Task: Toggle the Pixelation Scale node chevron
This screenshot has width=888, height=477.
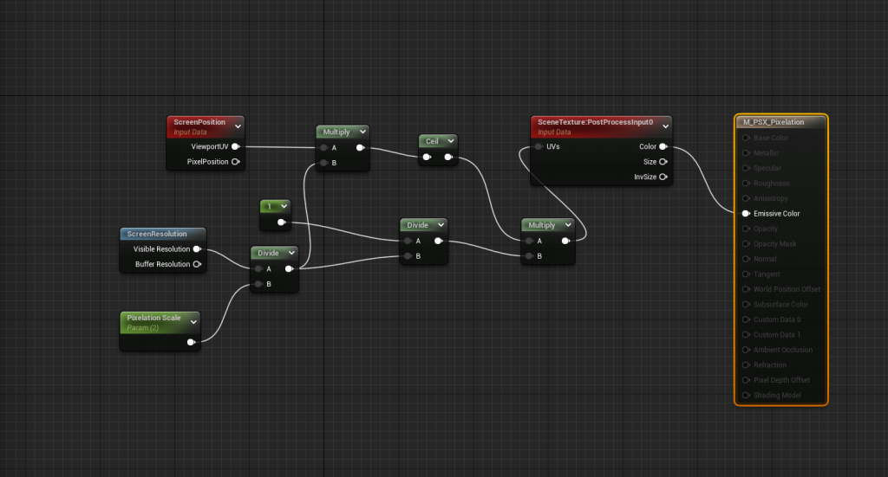Action: [193, 322]
